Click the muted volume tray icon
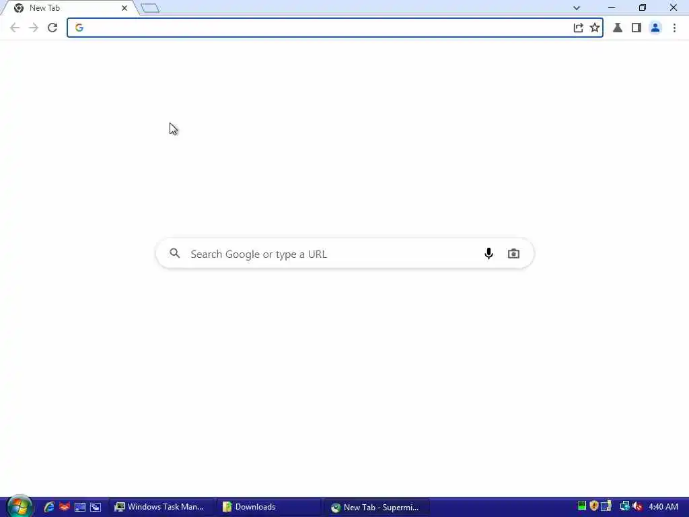The height and width of the screenshot is (517, 689). click(x=638, y=506)
